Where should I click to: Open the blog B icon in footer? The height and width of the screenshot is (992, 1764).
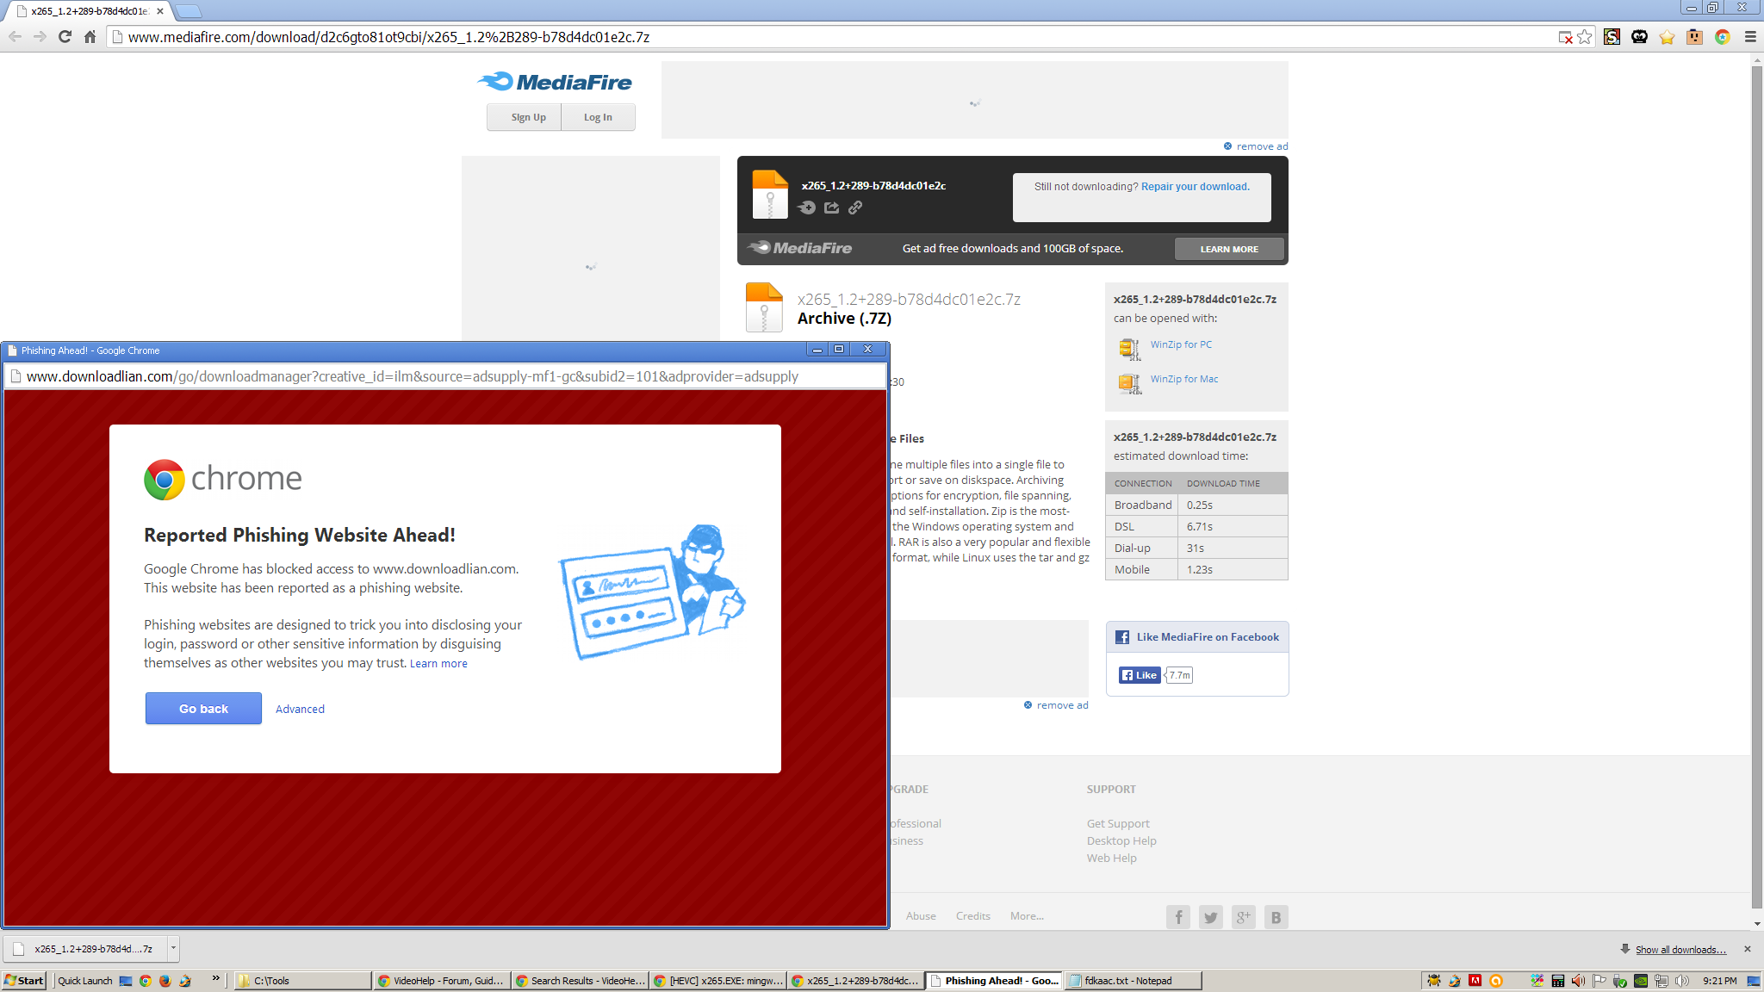pyautogui.click(x=1276, y=917)
